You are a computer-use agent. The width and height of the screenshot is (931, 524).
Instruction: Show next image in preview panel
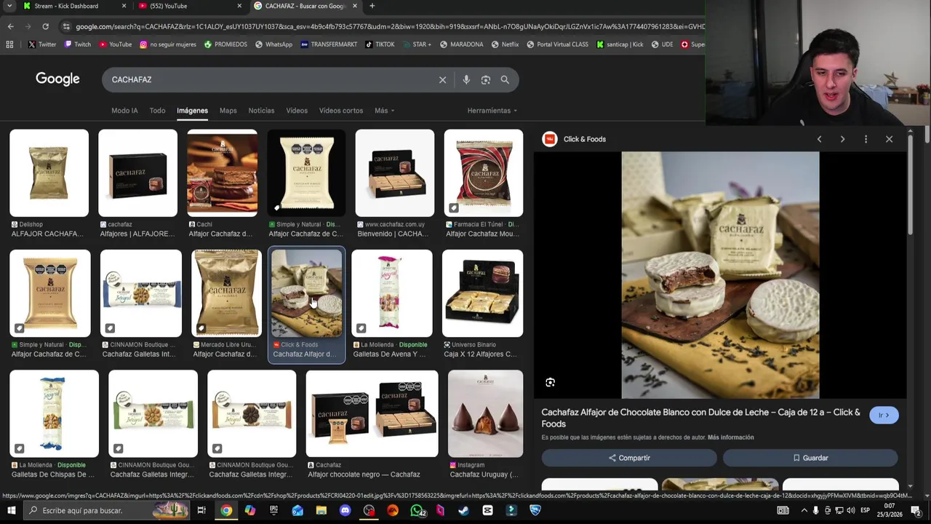(842, 139)
